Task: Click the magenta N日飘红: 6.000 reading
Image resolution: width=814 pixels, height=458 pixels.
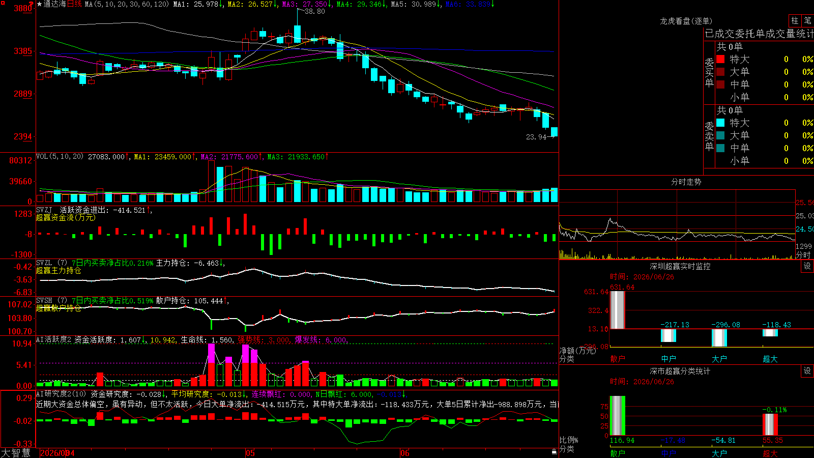Action: tap(344, 394)
